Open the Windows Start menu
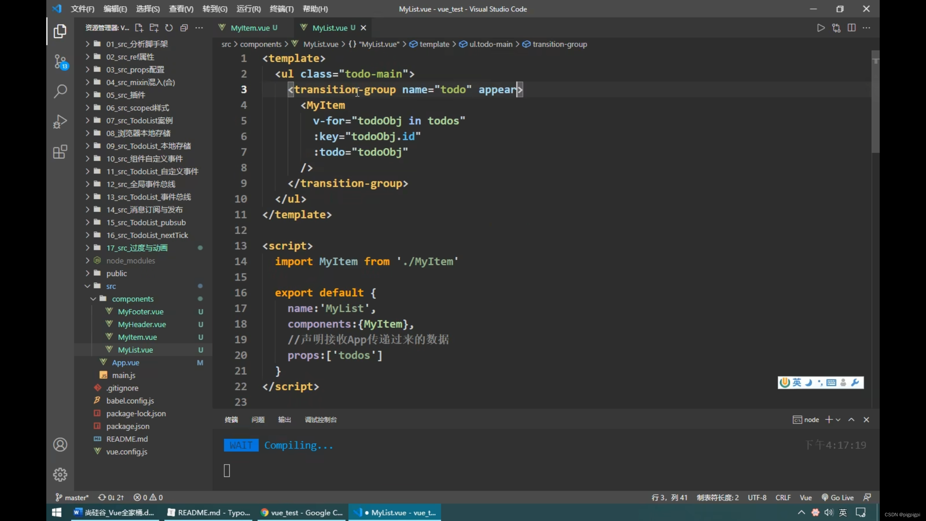Image resolution: width=926 pixels, height=521 pixels. (x=57, y=513)
